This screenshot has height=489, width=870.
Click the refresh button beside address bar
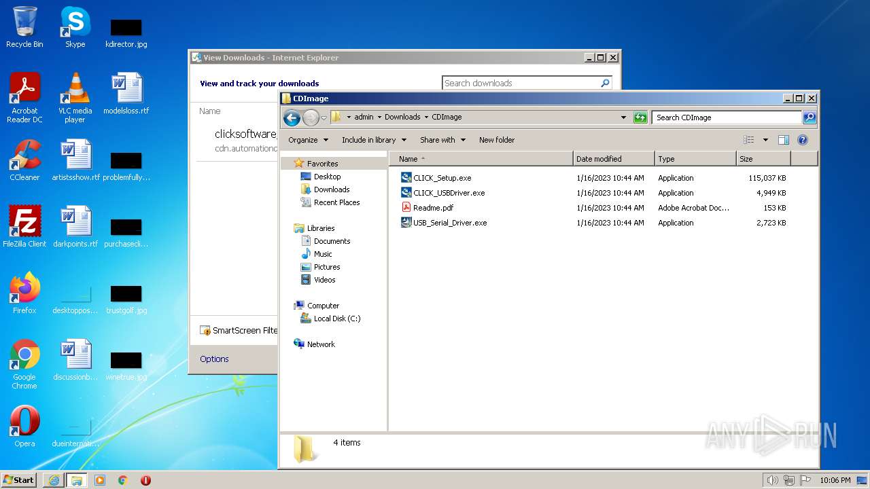point(640,117)
